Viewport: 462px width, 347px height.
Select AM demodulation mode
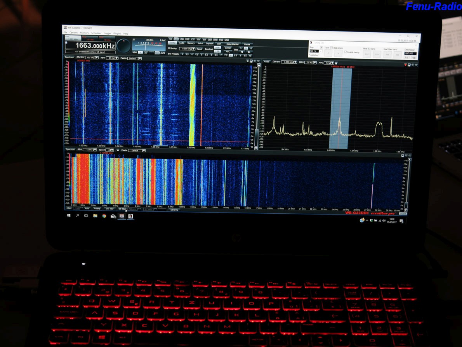(x=170, y=39)
